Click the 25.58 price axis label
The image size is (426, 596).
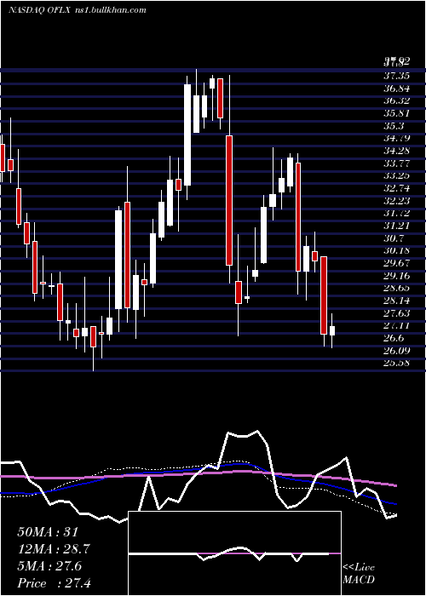[x=396, y=363]
